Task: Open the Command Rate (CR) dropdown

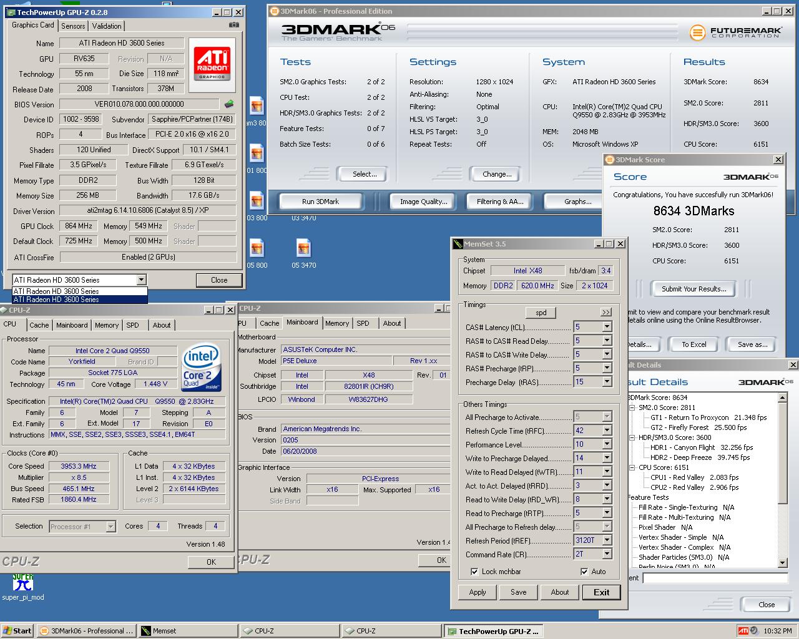Action: tap(607, 554)
